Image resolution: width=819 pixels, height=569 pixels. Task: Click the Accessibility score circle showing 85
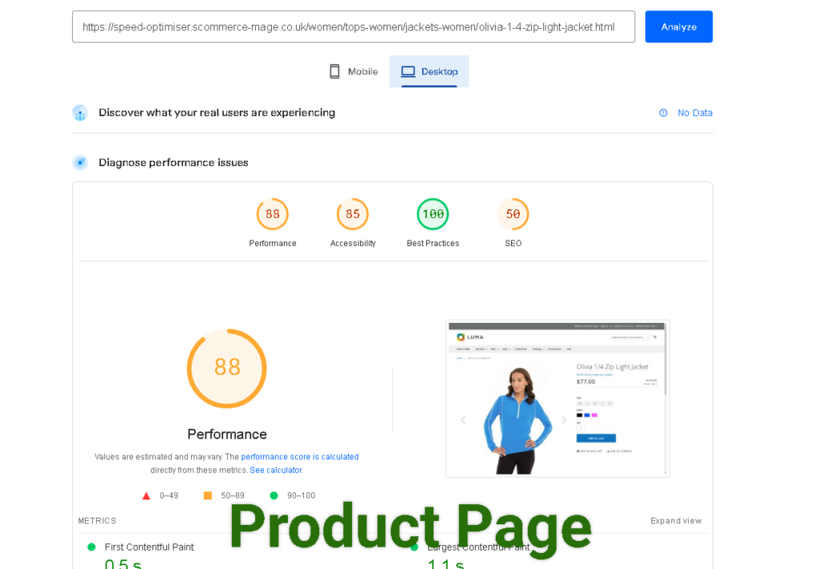point(352,213)
